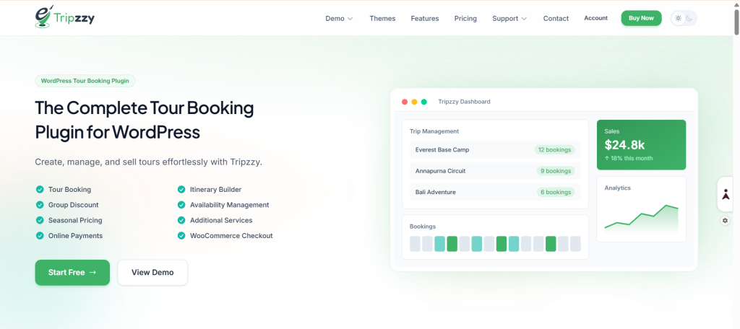Select the Annapurna Circuit row
This screenshot has height=329, width=740.
coord(495,170)
